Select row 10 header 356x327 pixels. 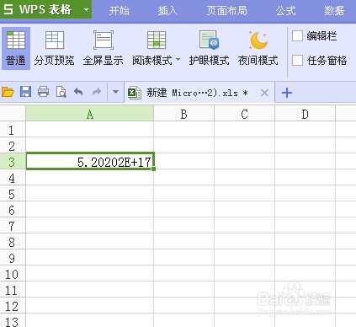[x=13, y=273]
